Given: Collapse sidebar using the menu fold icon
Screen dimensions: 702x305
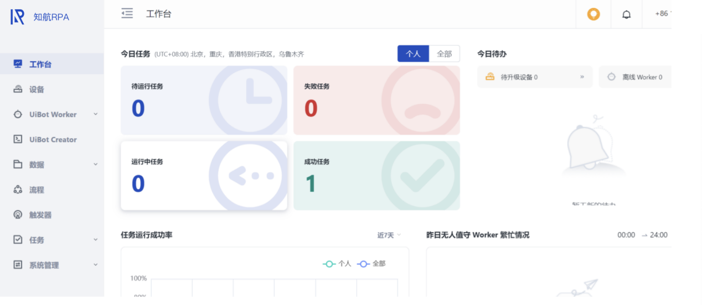Looking at the screenshot, I should point(127,14).
